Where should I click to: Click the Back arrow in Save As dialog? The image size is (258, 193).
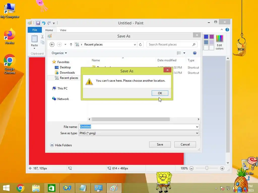[x=52, y=44]
